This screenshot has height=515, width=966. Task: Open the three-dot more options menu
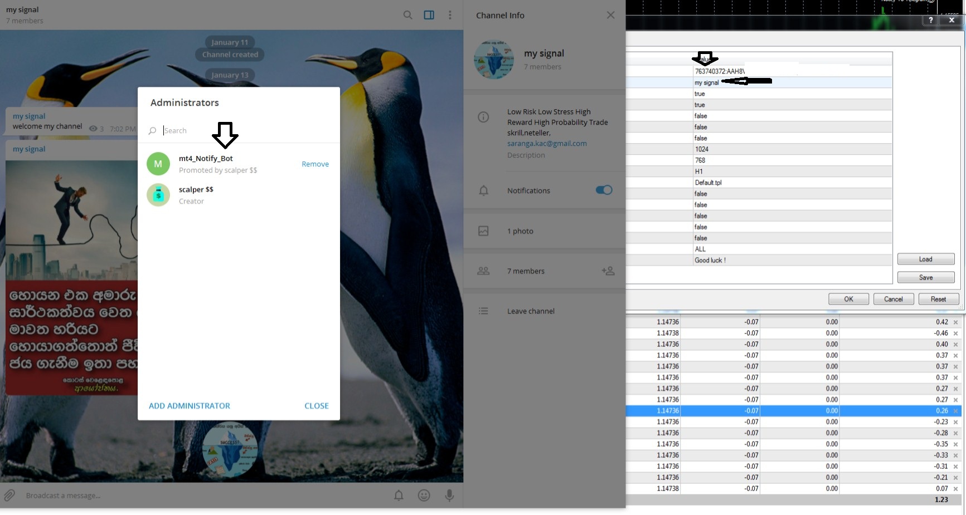coord(450,15)
